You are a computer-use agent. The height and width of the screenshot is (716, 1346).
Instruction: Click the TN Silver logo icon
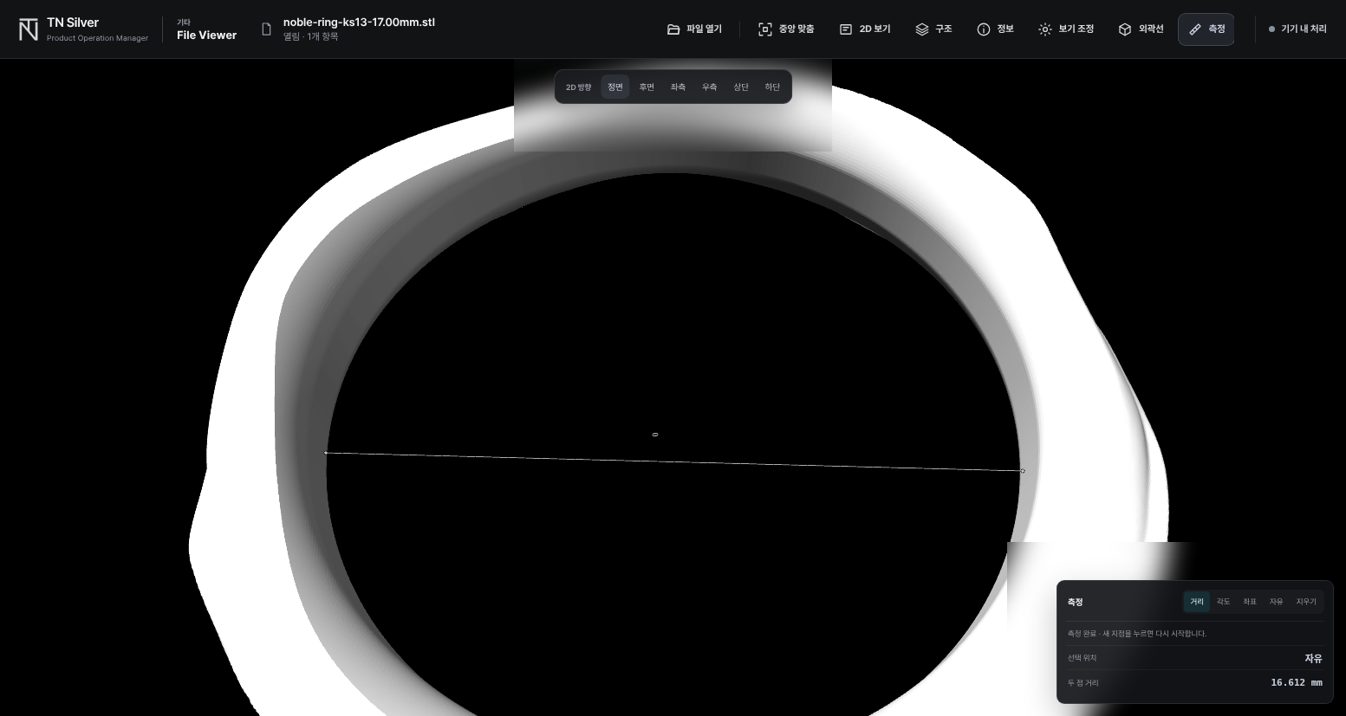coord(29,29)
